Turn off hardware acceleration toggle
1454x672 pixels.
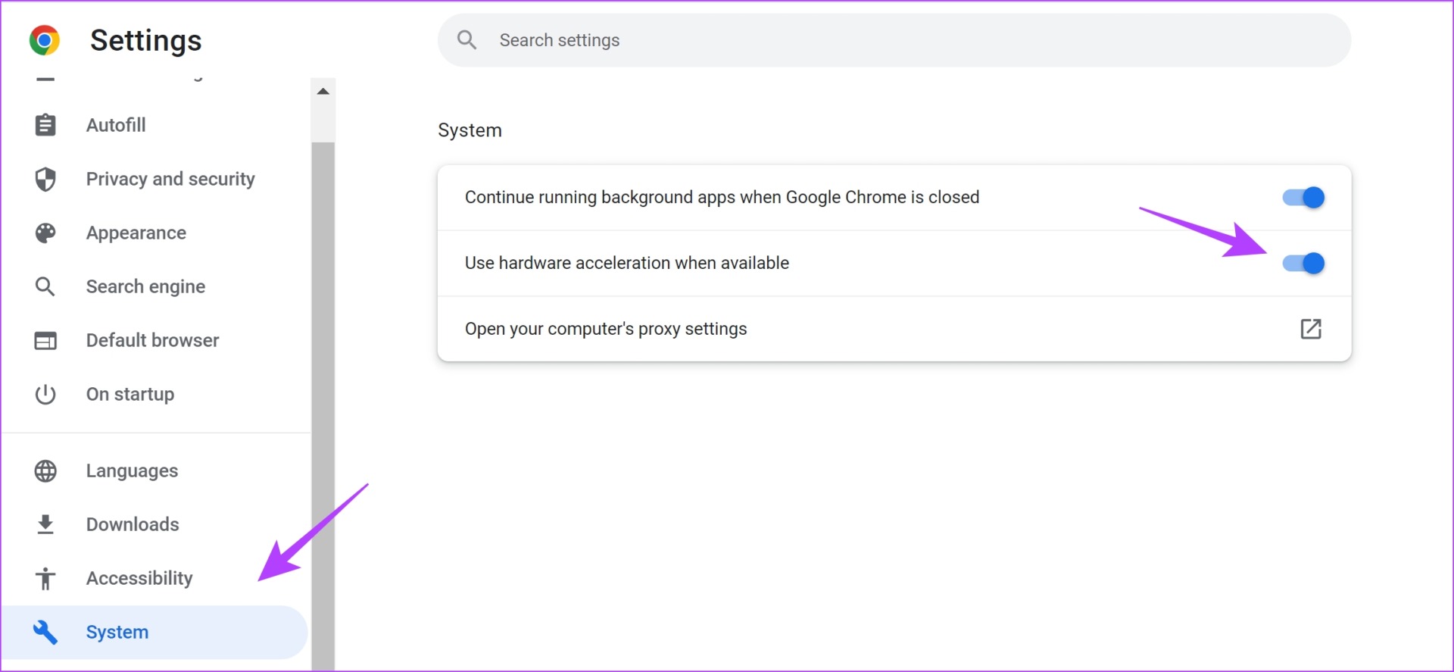pos(1303,264)
